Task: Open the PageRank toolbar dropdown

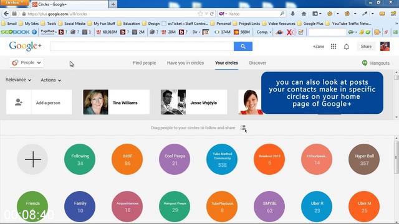Action: tap(49, 32)
